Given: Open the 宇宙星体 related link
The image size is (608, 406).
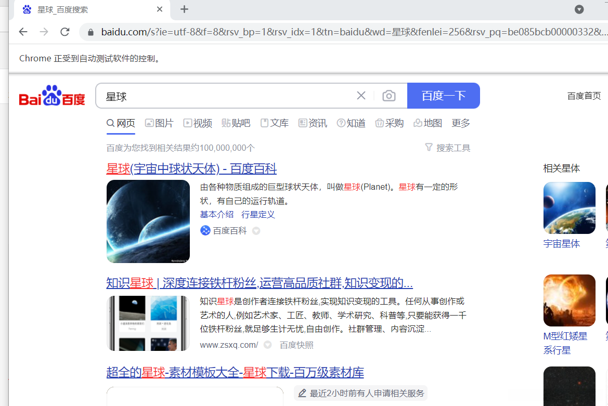Looking at the screenshot, I should point(561,243).
